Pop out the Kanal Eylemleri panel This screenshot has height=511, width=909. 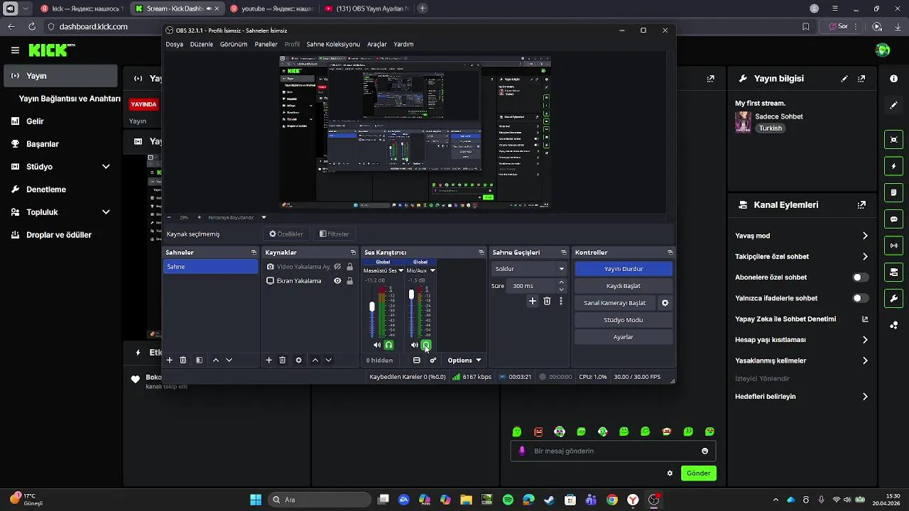click(861, 205)
